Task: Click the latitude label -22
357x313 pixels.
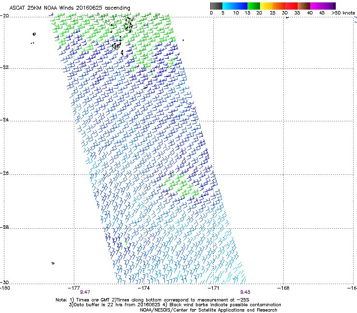Action: tap(4, 67)
